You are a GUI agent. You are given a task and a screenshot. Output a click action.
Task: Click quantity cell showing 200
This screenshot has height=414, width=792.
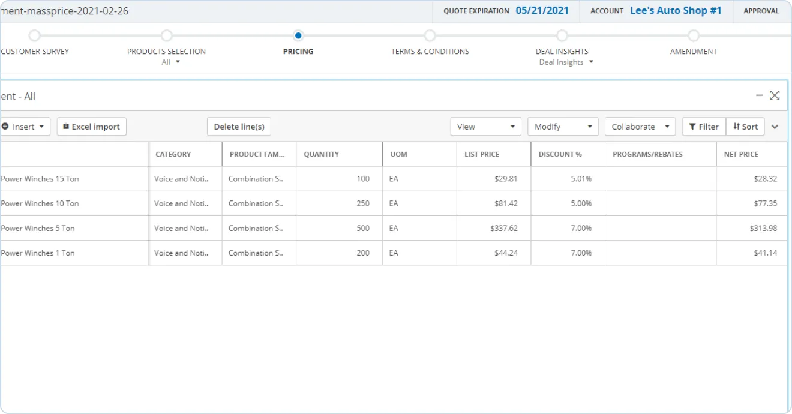pyautogui.click(x=340, y=253)
